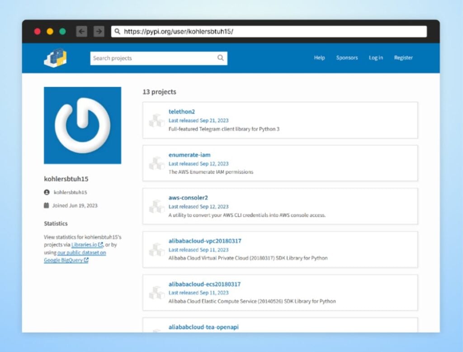Click the user profile icon beside kohlersbtuh15
The height and width of the screenshot is (352, 463).
tap(47, 192)
